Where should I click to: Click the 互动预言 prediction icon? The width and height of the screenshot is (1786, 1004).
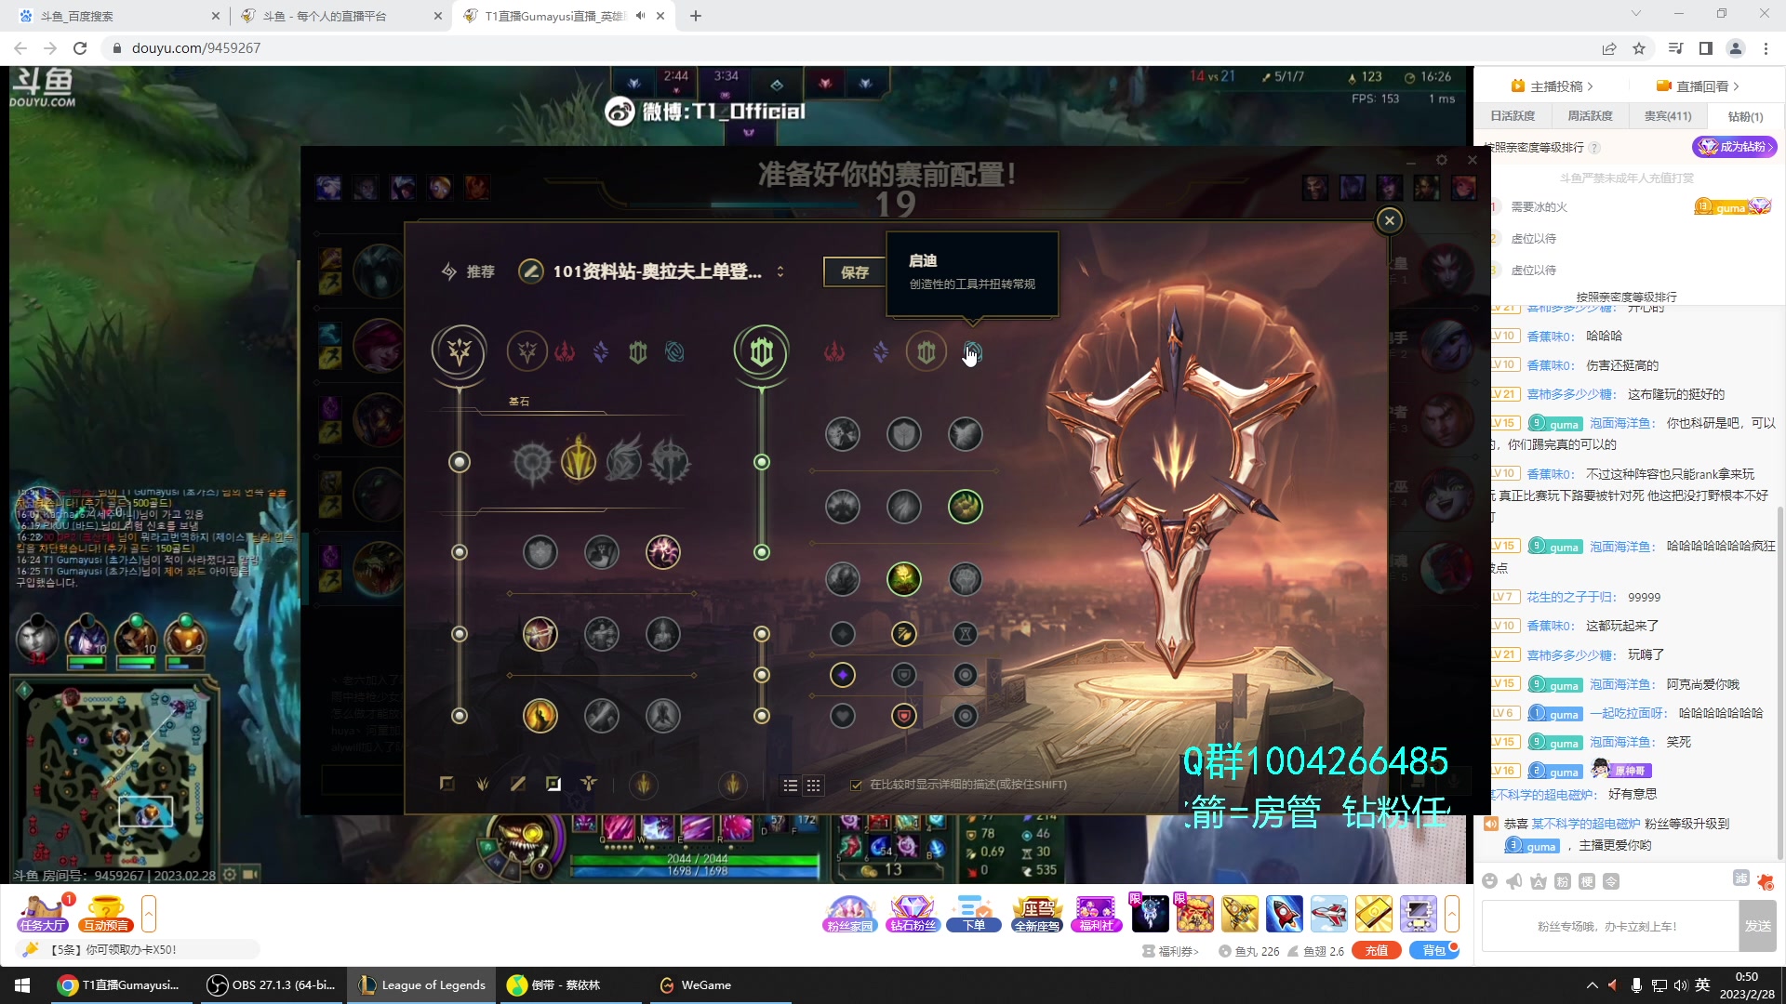click(x=106, y=914)
